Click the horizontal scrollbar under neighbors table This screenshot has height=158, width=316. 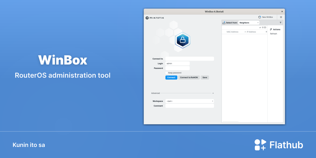(230, 122)
